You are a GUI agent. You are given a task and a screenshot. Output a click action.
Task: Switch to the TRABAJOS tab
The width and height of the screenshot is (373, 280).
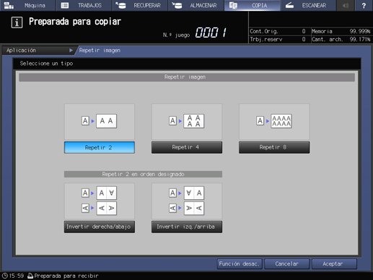[x=84, y=5]
